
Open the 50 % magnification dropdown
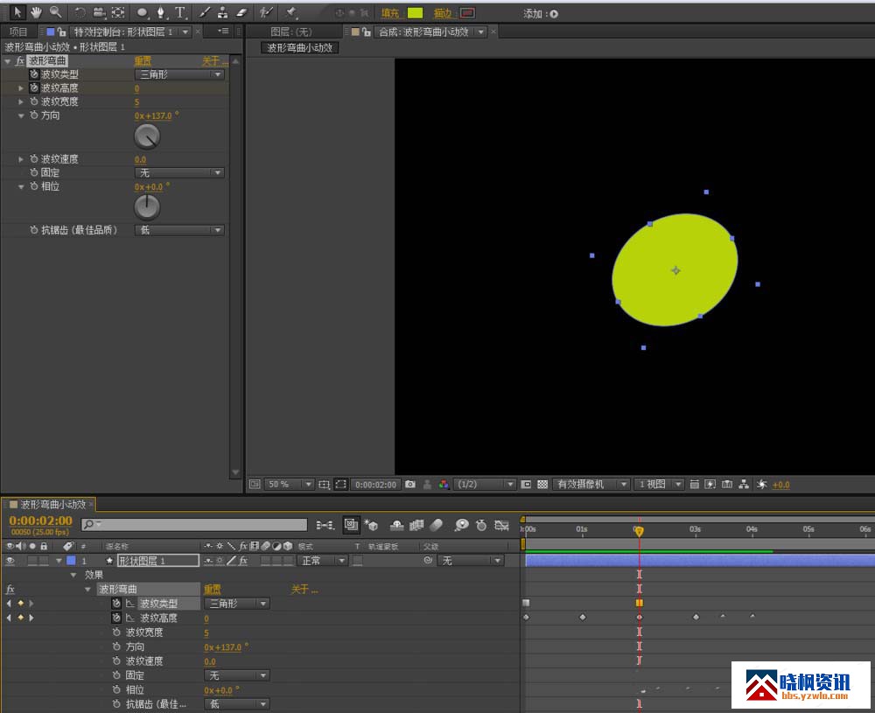pyautogui.click(x=289, y=485)
